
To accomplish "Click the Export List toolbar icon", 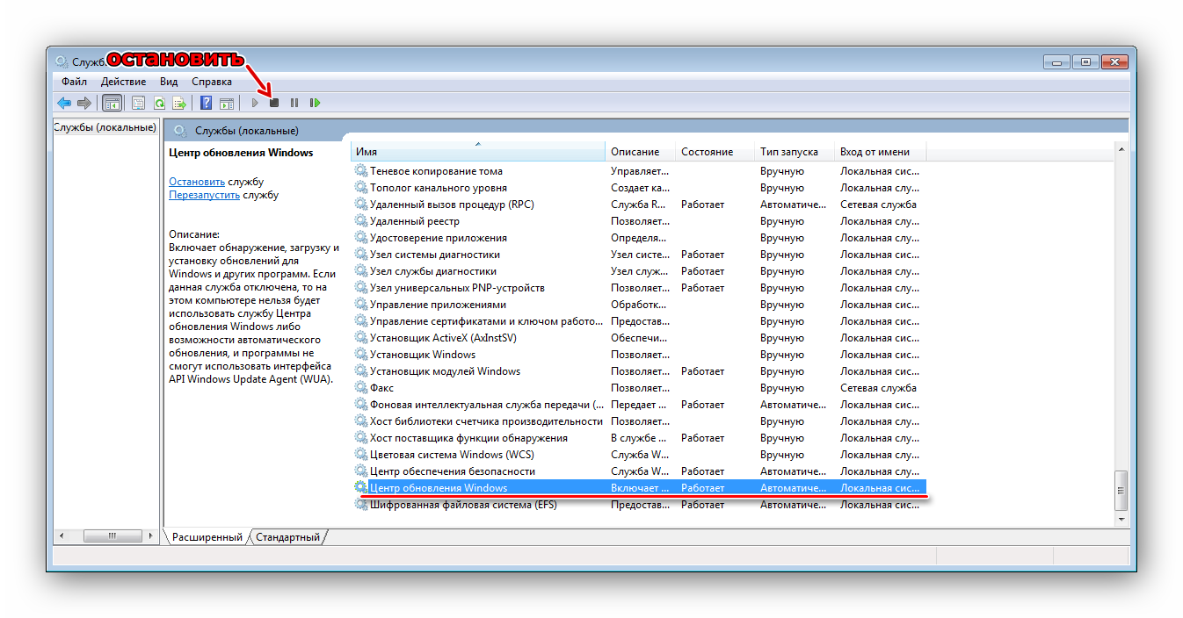I will tap(179, 103).
